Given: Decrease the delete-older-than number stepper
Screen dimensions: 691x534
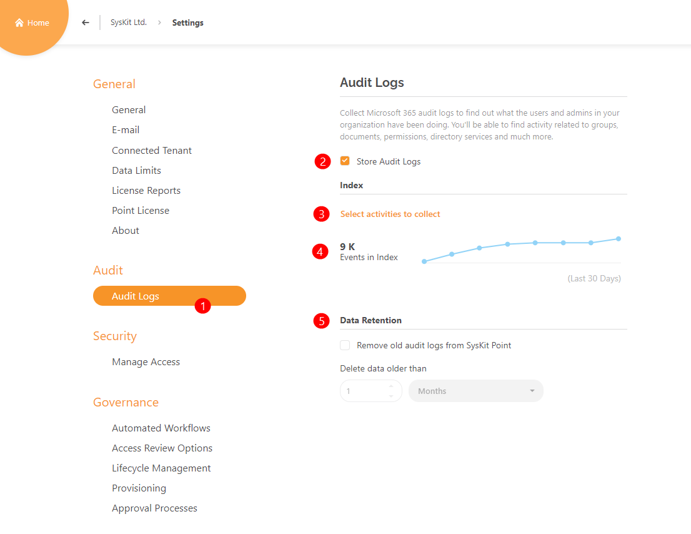Looking at the screenshot, I should point(391,396).
